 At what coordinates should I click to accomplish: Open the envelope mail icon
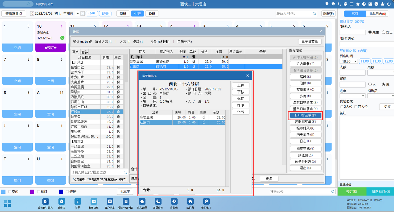[370, 4]
